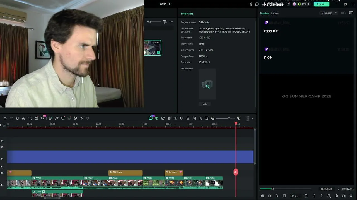The width and height of the screenshot is (357, 200).
Task: Open the user profile avatar
Action: pos(294,4)
